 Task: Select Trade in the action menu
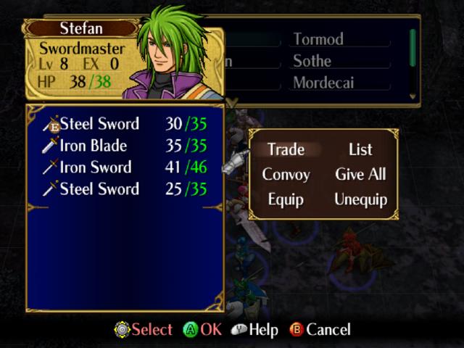pos(286,149)
